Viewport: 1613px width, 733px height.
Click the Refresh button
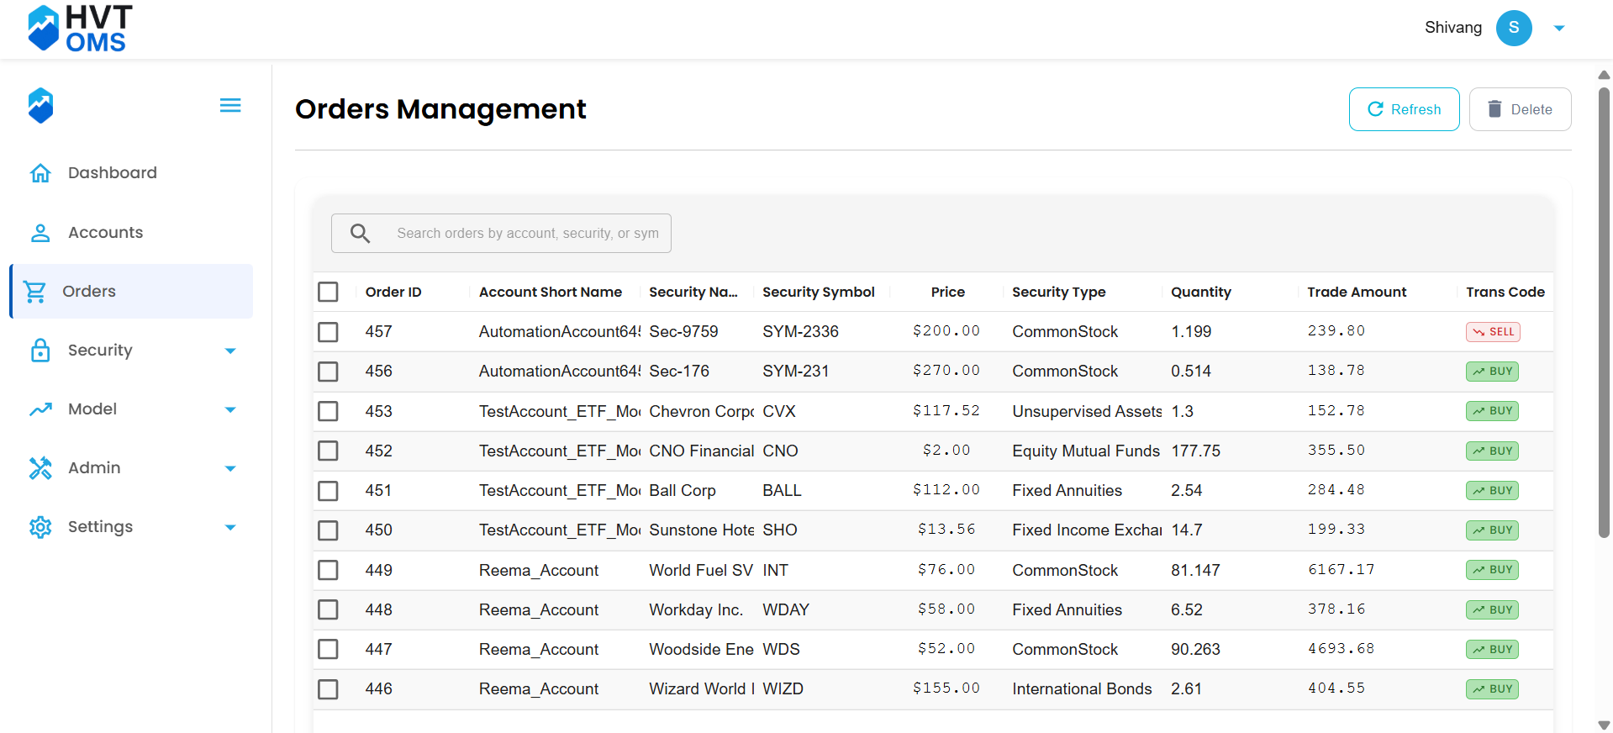pyautogui.click(x=1404, y=109)
